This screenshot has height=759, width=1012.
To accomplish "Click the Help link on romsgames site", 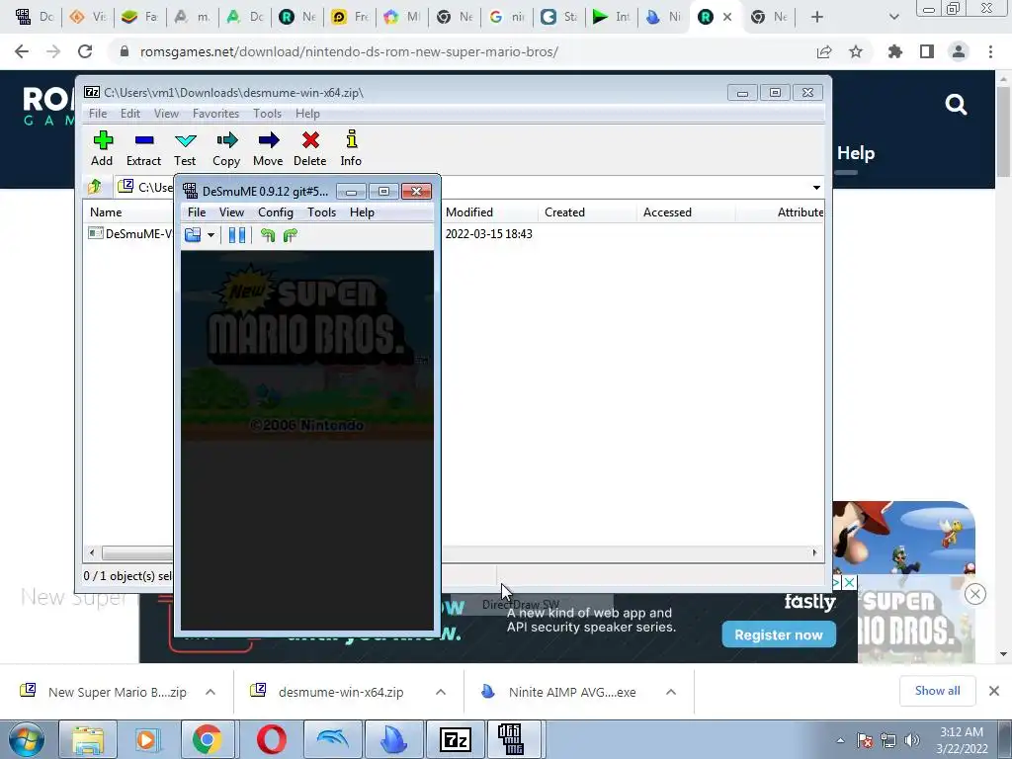I will point(855,153).
